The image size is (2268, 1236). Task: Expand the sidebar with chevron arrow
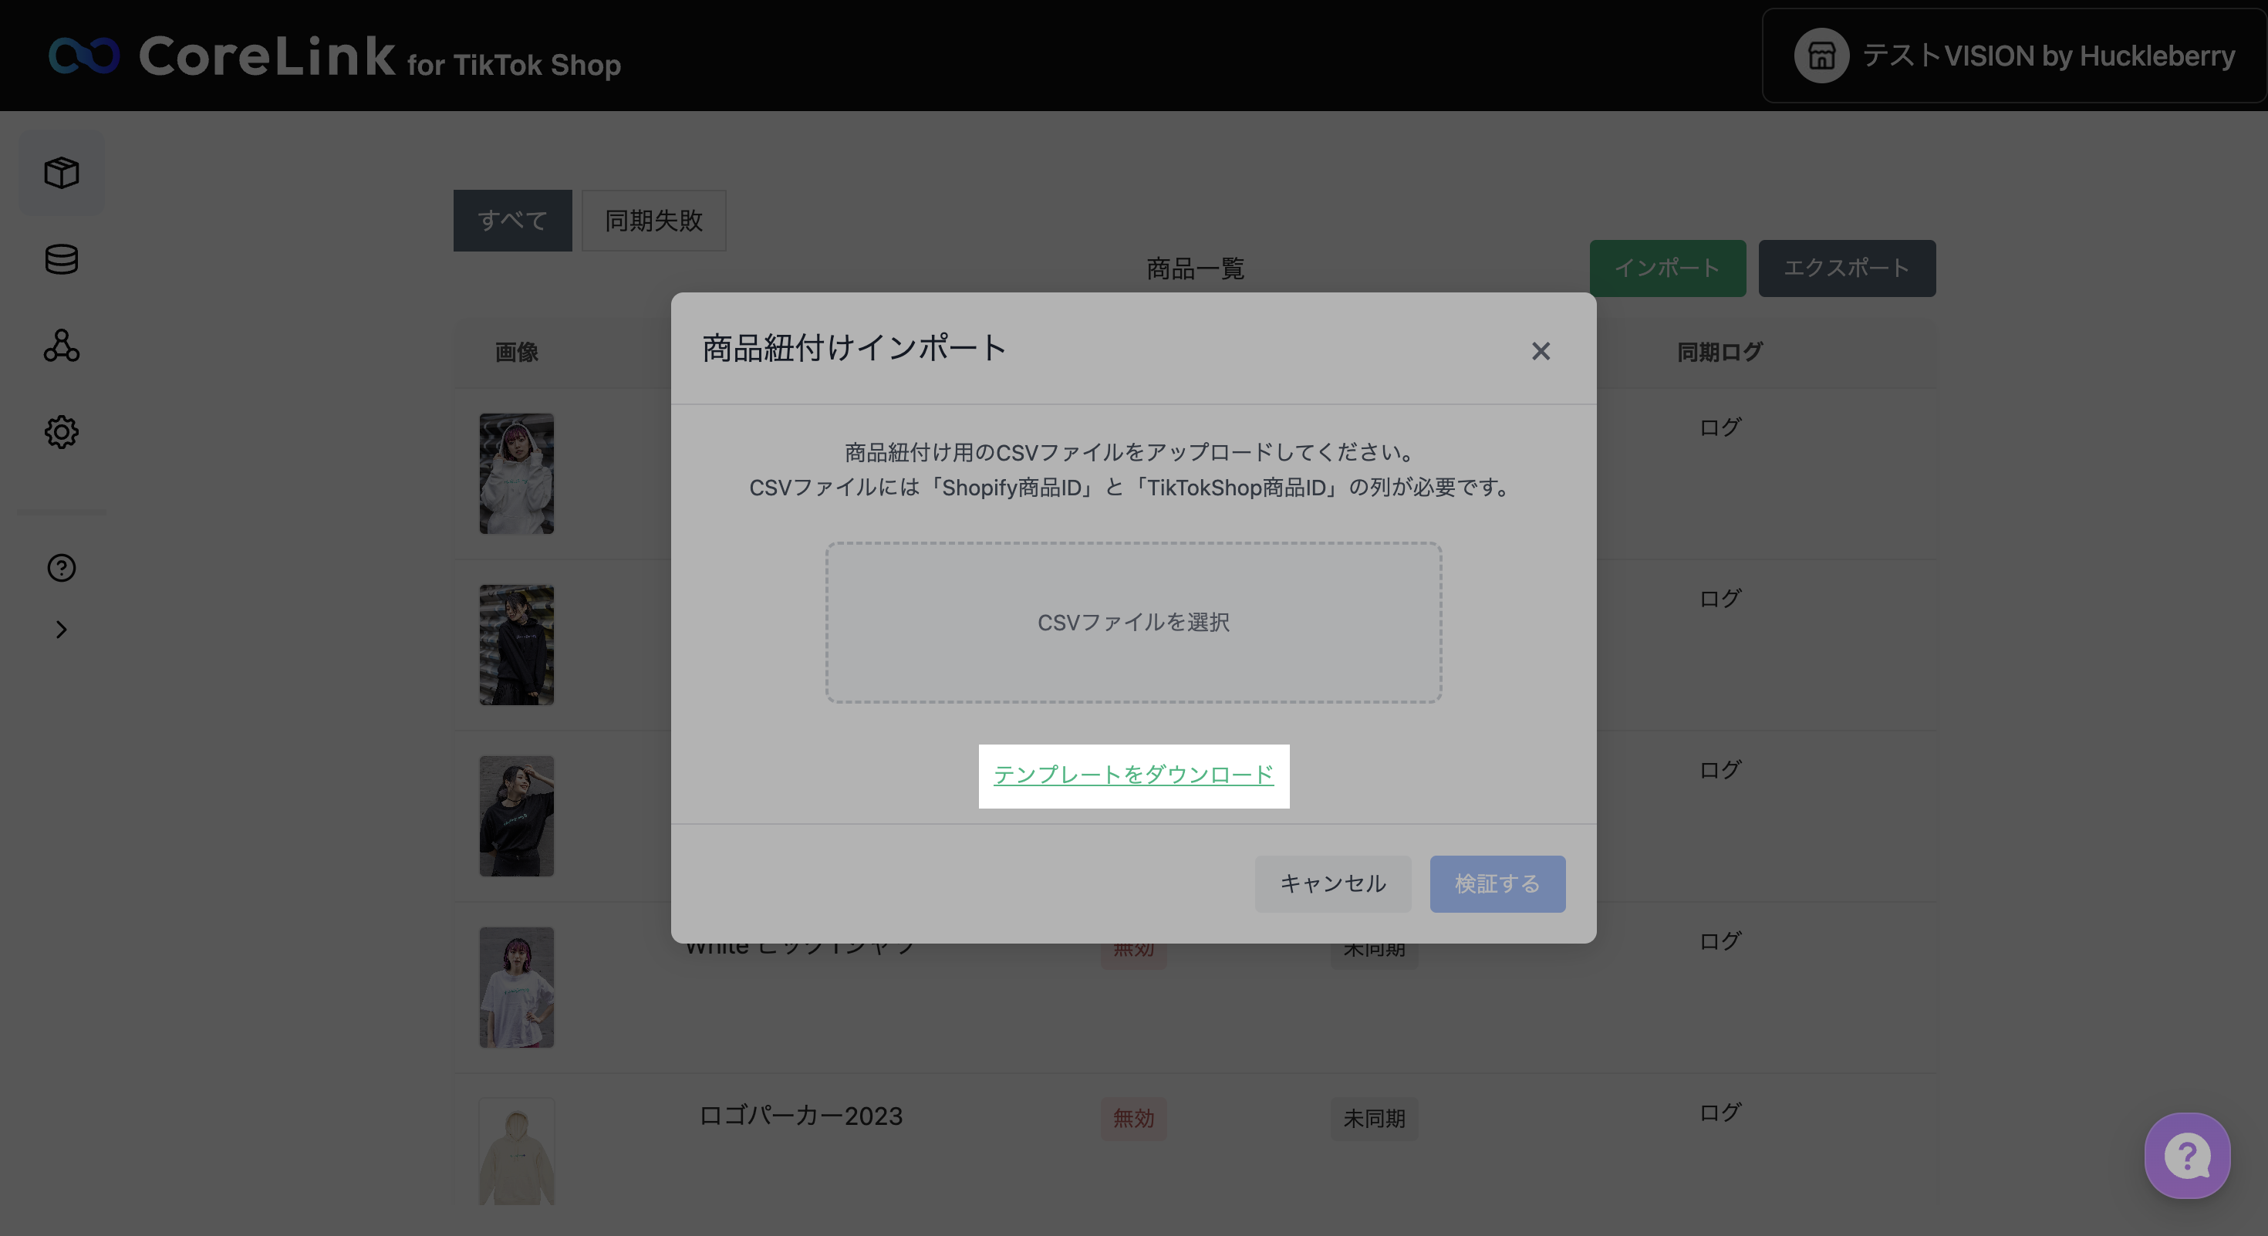click(x=62, y=630)
